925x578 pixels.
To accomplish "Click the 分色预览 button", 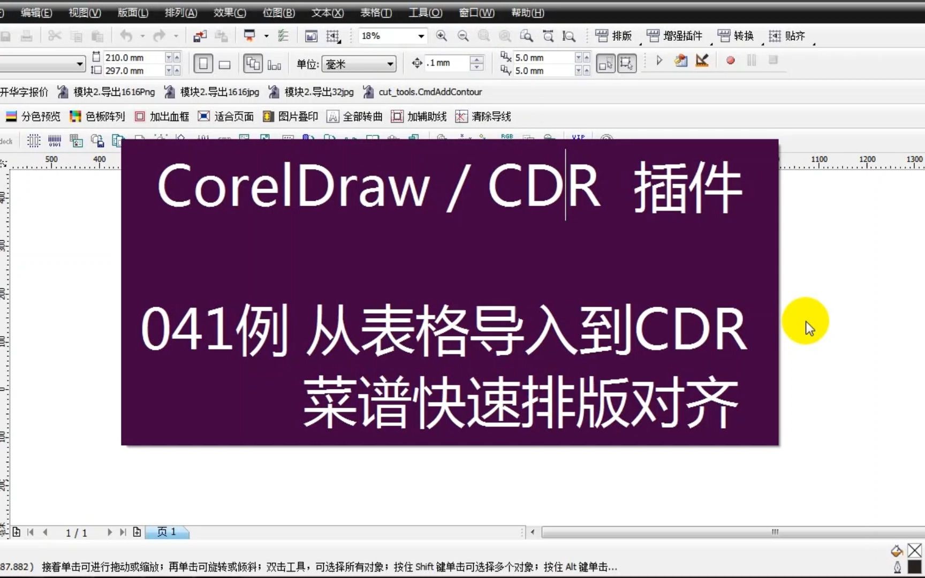I will (x=33, y=116).
